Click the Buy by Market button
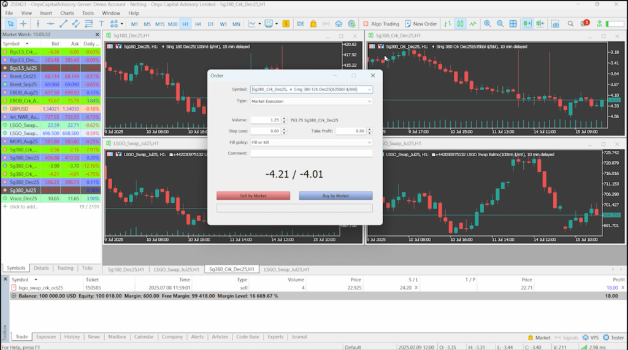The height and width of the screenshot is (350, 628). (x=335, y=196)
